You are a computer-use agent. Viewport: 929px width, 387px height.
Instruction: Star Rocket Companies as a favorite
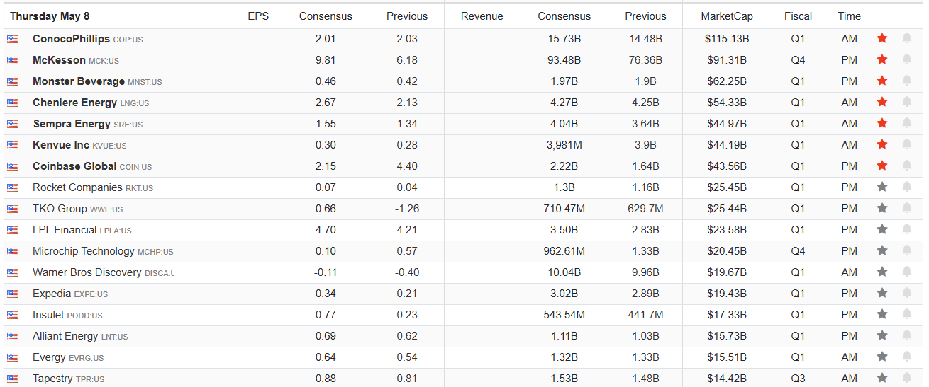click(882, 187)
